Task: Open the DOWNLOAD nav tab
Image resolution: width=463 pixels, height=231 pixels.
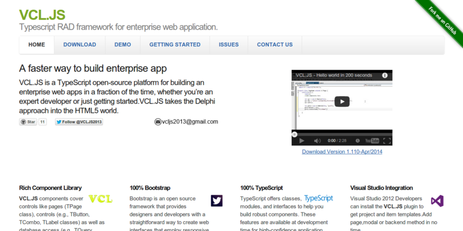Action: pyautogui.click(x=80, y=45)
